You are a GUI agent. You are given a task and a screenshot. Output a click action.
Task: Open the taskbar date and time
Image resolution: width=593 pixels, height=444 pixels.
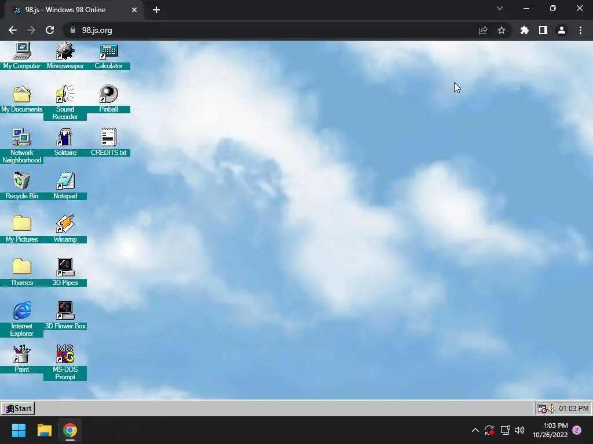click(550, 430)
